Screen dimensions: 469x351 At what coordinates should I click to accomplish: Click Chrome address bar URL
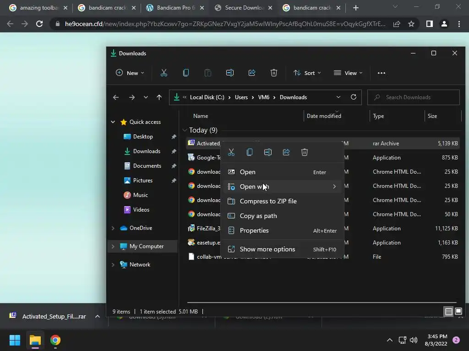point(225,24)
